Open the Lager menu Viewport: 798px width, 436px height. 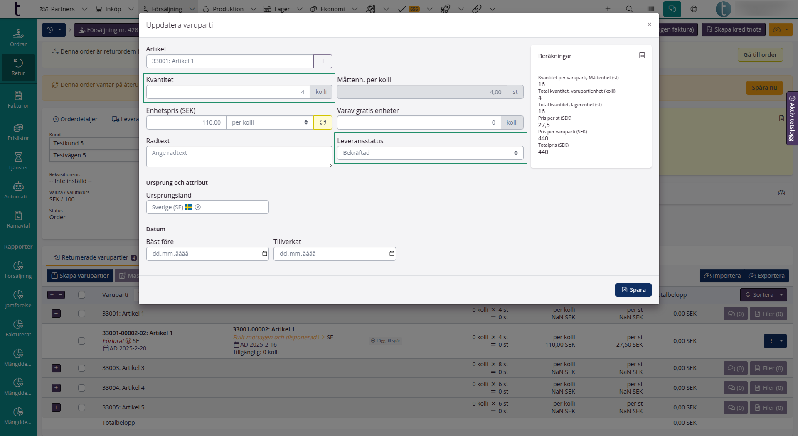281,9
